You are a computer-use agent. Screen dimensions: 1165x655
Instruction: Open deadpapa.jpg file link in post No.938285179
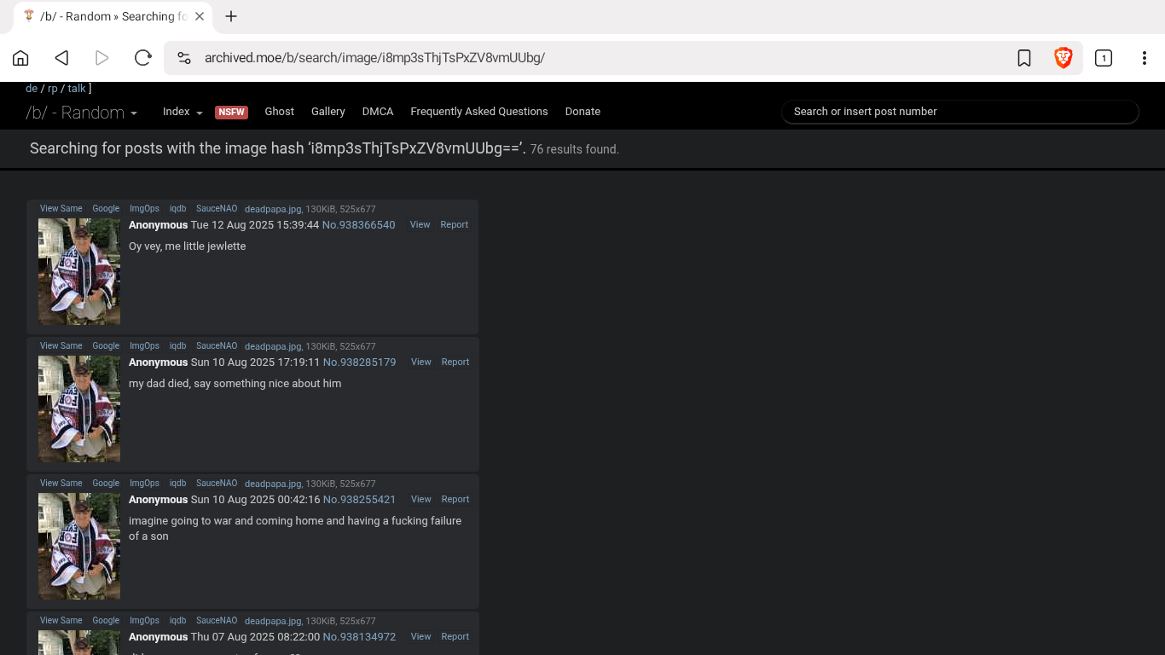point(273,346)
